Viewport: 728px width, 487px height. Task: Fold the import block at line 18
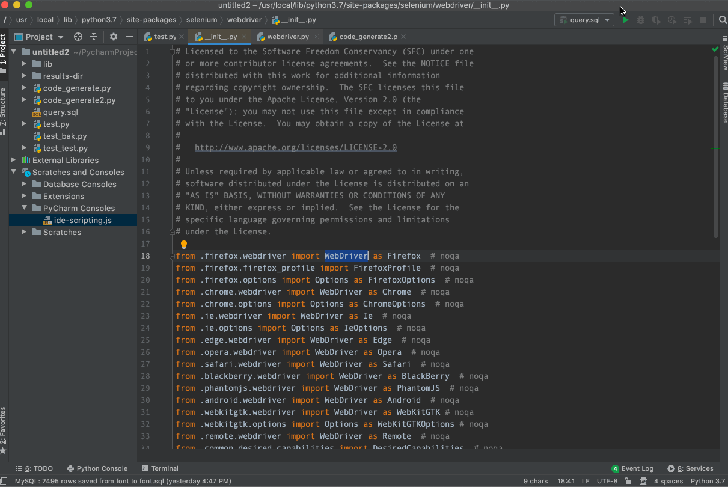pyautogui.click(x=172, y=256)
